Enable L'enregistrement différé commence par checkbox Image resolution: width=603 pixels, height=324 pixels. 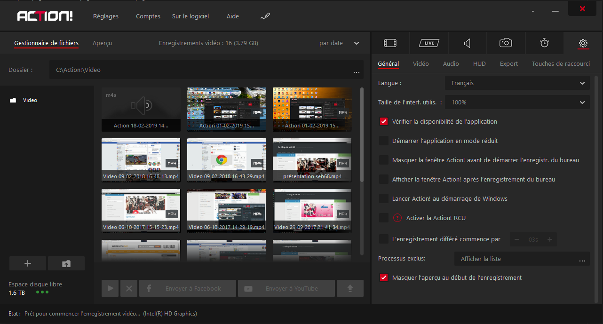(384, 239)
